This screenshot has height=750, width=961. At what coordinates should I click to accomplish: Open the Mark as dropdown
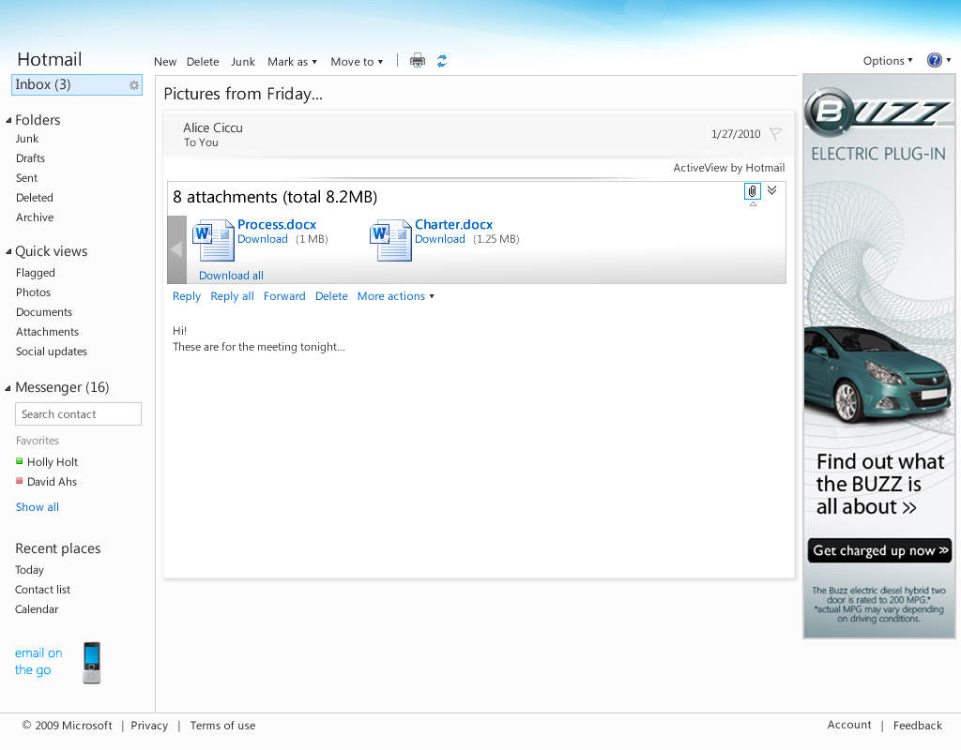pos(293,62)
